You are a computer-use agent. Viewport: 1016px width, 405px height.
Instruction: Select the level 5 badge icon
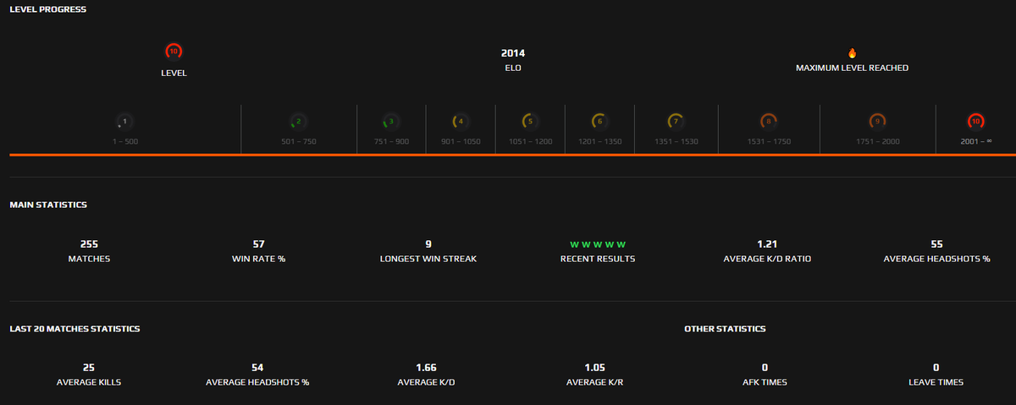[x=530, y=122]
